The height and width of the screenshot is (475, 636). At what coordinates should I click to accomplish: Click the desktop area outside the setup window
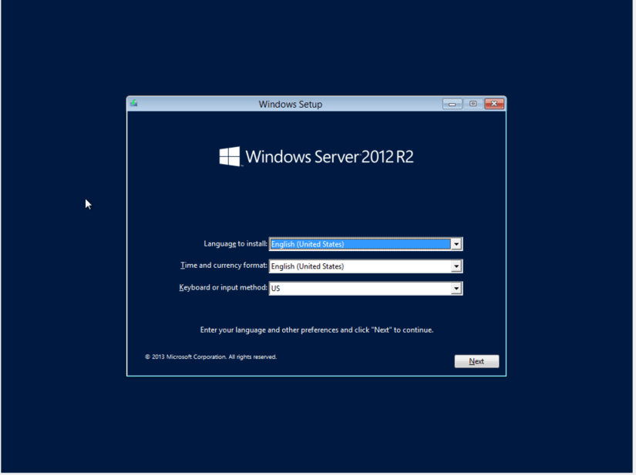(x=69, y=423)
